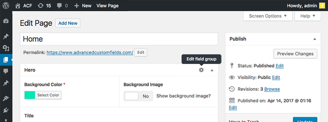View comments in admin bar
The width and height of the screenshot is (328, 122).
(62, 6)
